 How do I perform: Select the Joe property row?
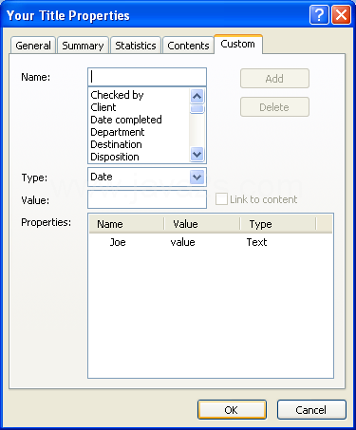(x=211, y=242)
